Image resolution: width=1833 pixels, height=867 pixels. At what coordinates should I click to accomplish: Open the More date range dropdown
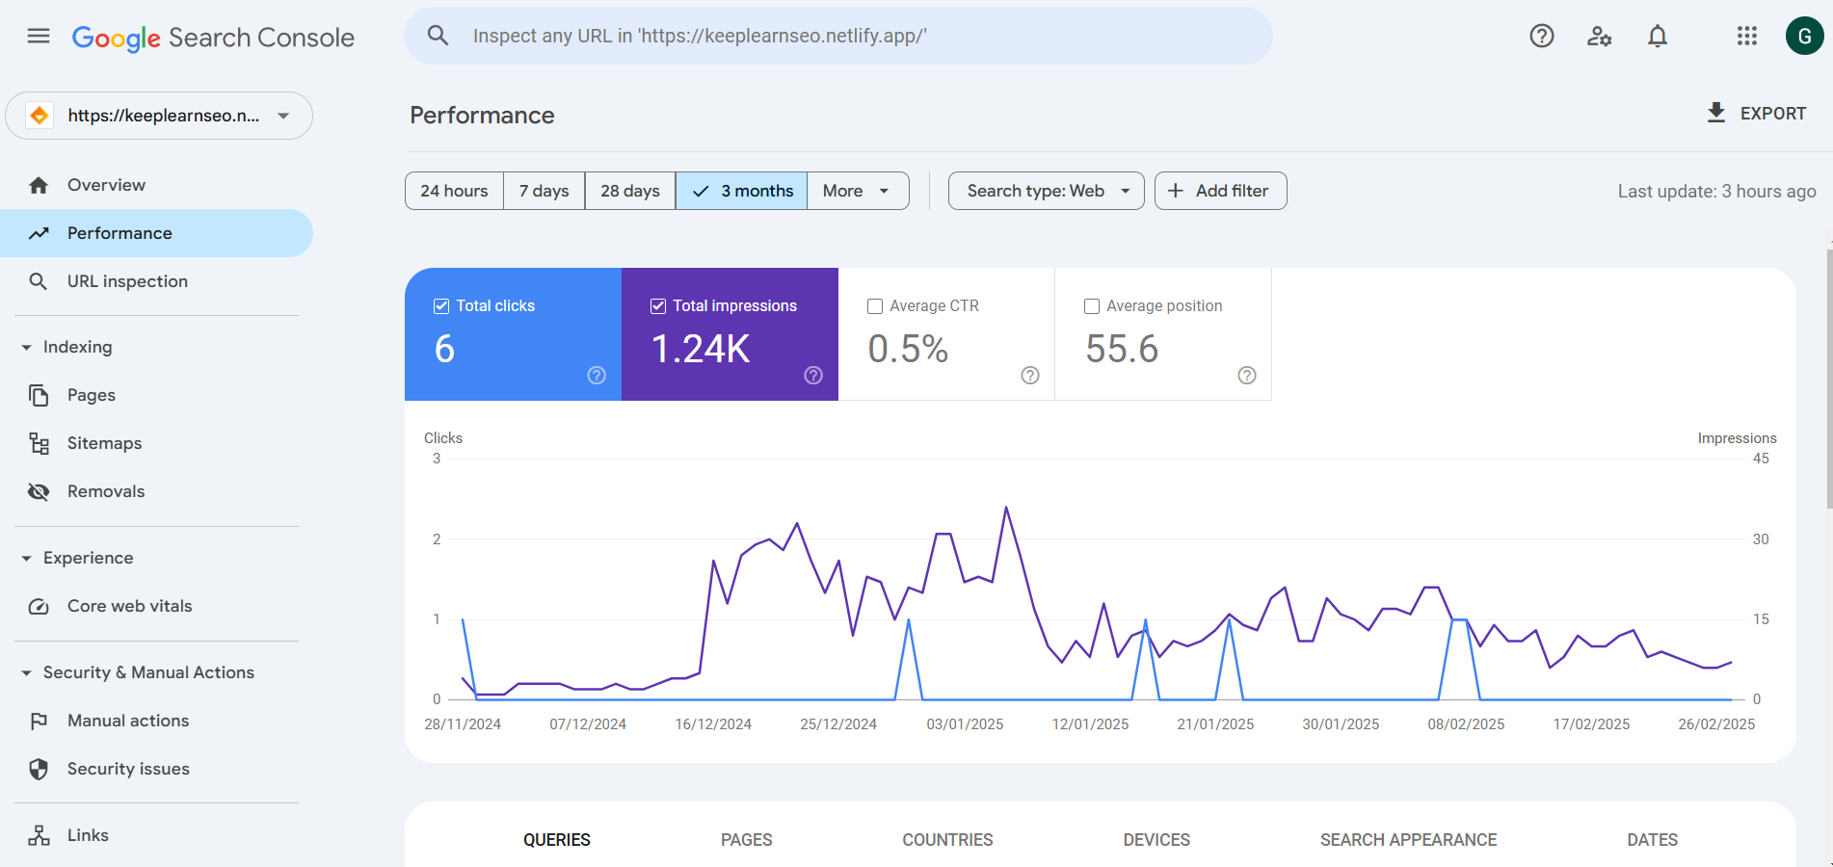(x=858, y=191)
